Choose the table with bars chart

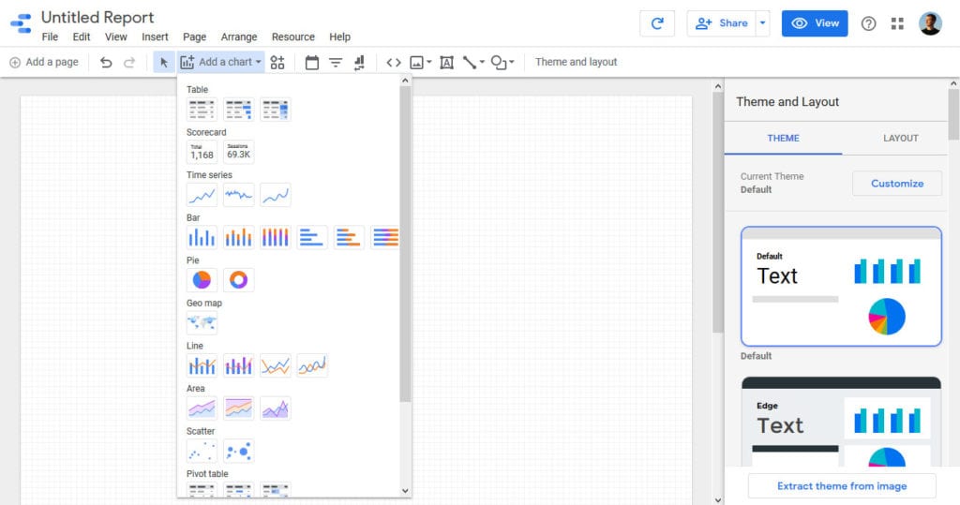[x=238, y=110]
